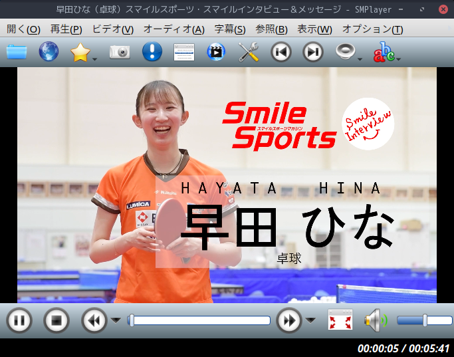Show file information with the blue exclamation icon
This screenshot has height=357, width=454.
point(152,52)
